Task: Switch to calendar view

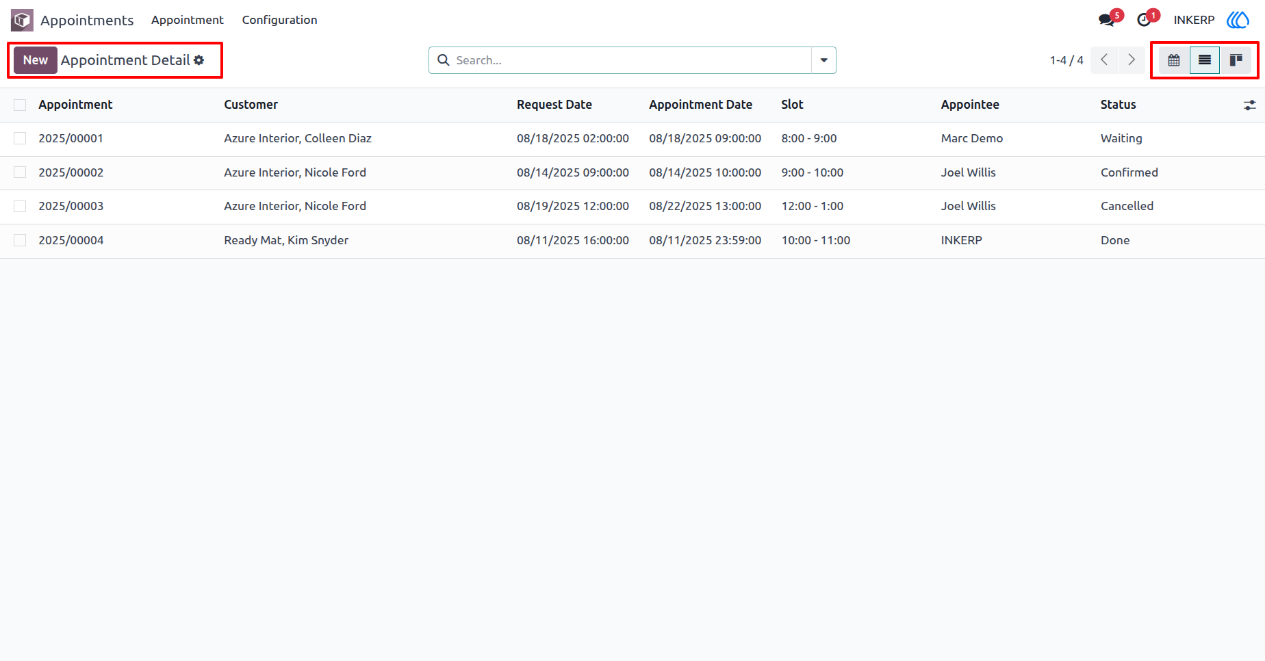Action: pos(1174,60)
